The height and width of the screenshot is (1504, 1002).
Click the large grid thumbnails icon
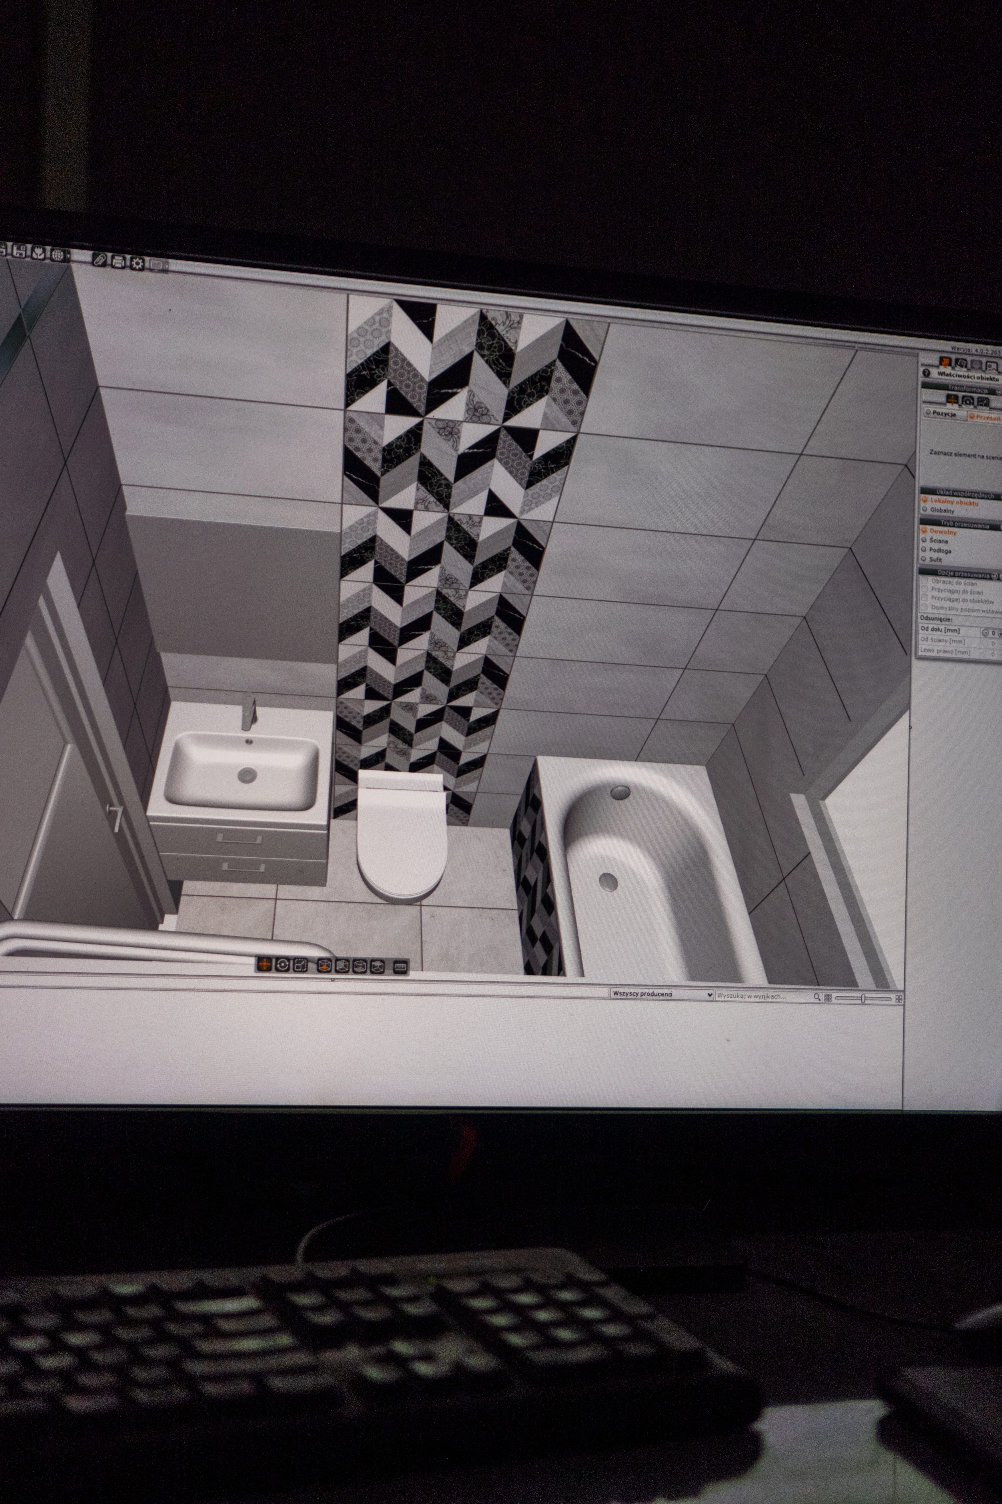899,999
